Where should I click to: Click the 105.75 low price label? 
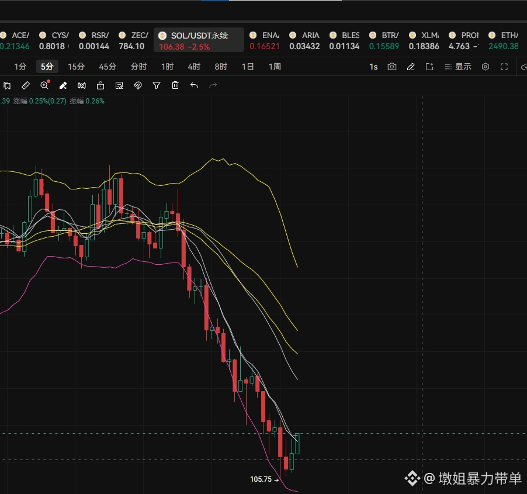(261, 479)
